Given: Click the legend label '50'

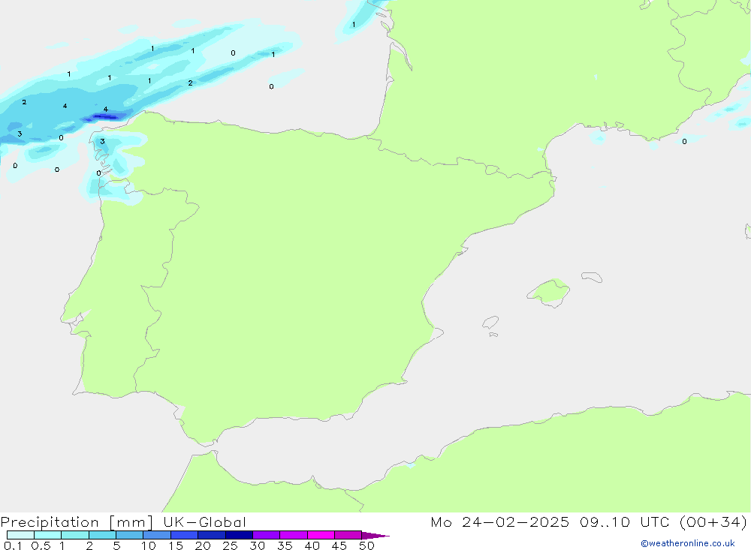Looking at the screenshot, I should pos(367,545).
